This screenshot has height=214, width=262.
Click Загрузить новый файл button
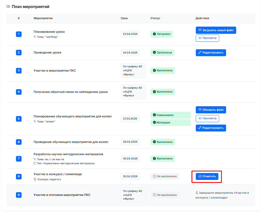click(216, 30)
